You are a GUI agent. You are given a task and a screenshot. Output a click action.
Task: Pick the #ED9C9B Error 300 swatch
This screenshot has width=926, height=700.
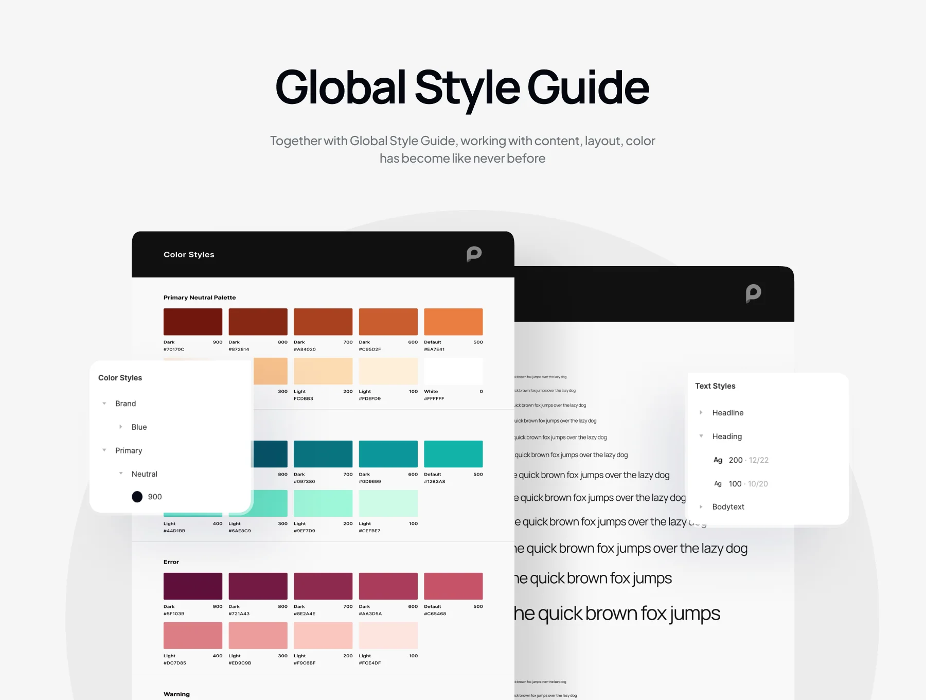click(258, 636)
